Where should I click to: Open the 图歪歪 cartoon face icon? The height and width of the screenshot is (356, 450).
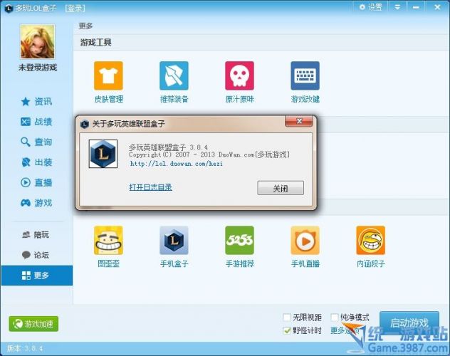coord(108,241)
